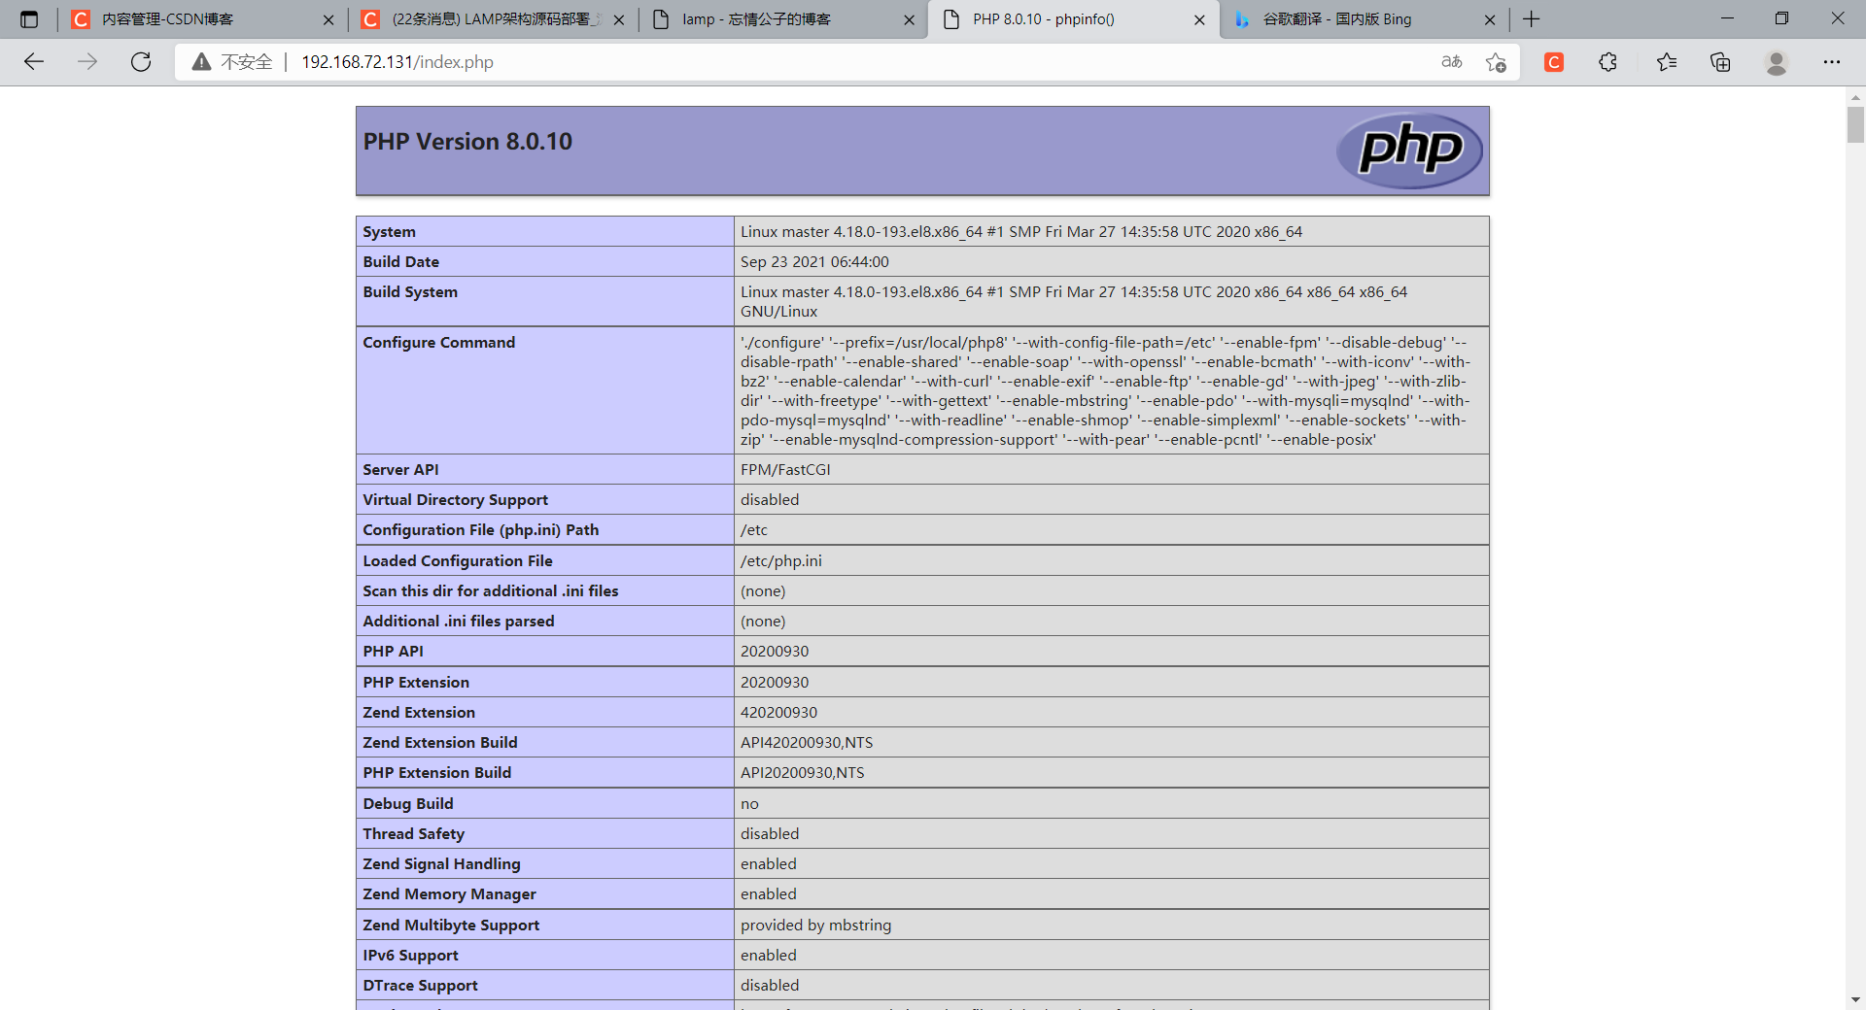Click the Zend Extension value 420200930
The width and height of the screenshot is (1866, 1010).
(x=778, y=713)
